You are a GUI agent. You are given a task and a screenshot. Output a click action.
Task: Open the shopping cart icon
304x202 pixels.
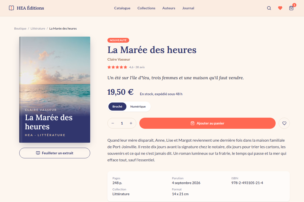coord(291,8)
